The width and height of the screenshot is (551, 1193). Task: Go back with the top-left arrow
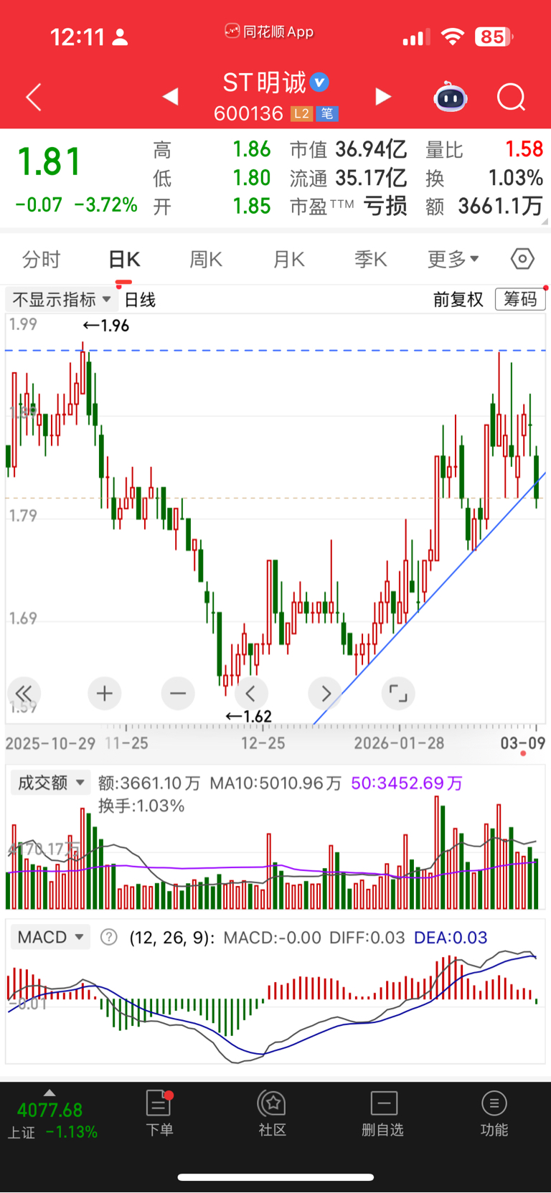tap(34, 97)
